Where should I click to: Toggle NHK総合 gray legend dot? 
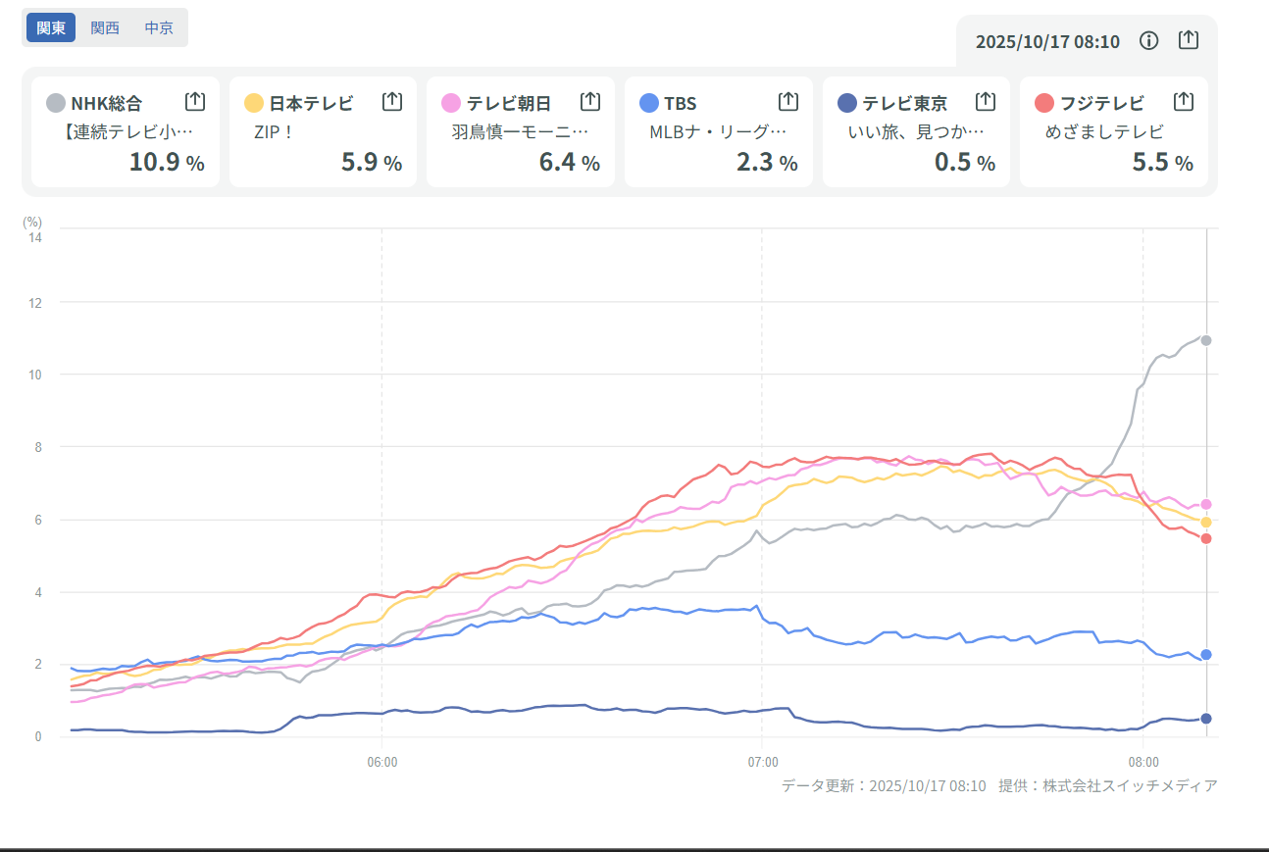[57, 103]
